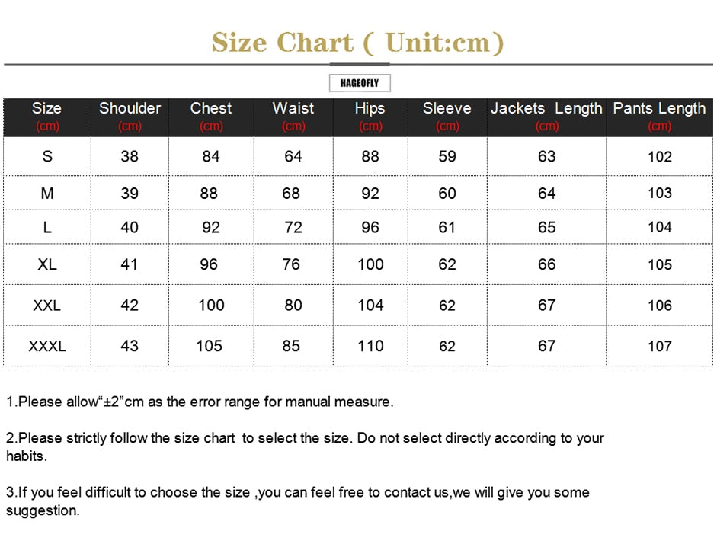Click pants length value 102

(x=660, y=157)
